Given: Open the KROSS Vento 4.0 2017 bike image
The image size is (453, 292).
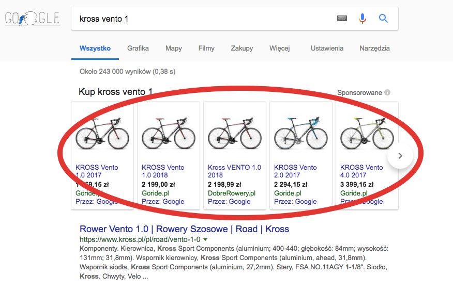Looking at the screenshot, I should 367,133.
